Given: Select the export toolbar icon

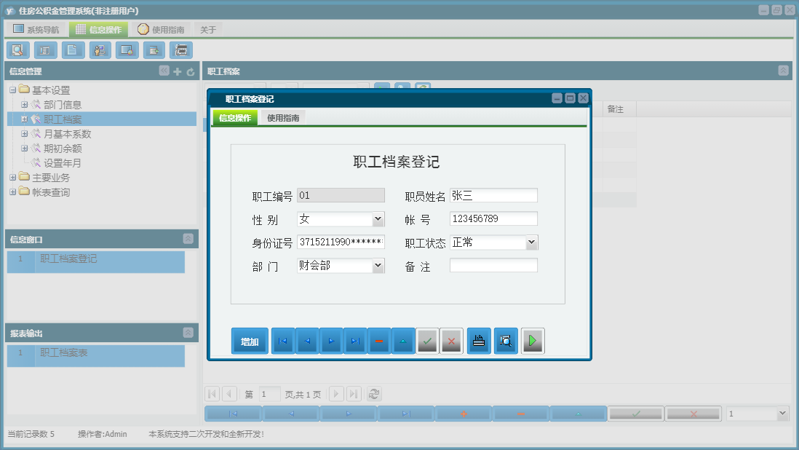Looking at the screenshot, I should [x=154, y=50].
